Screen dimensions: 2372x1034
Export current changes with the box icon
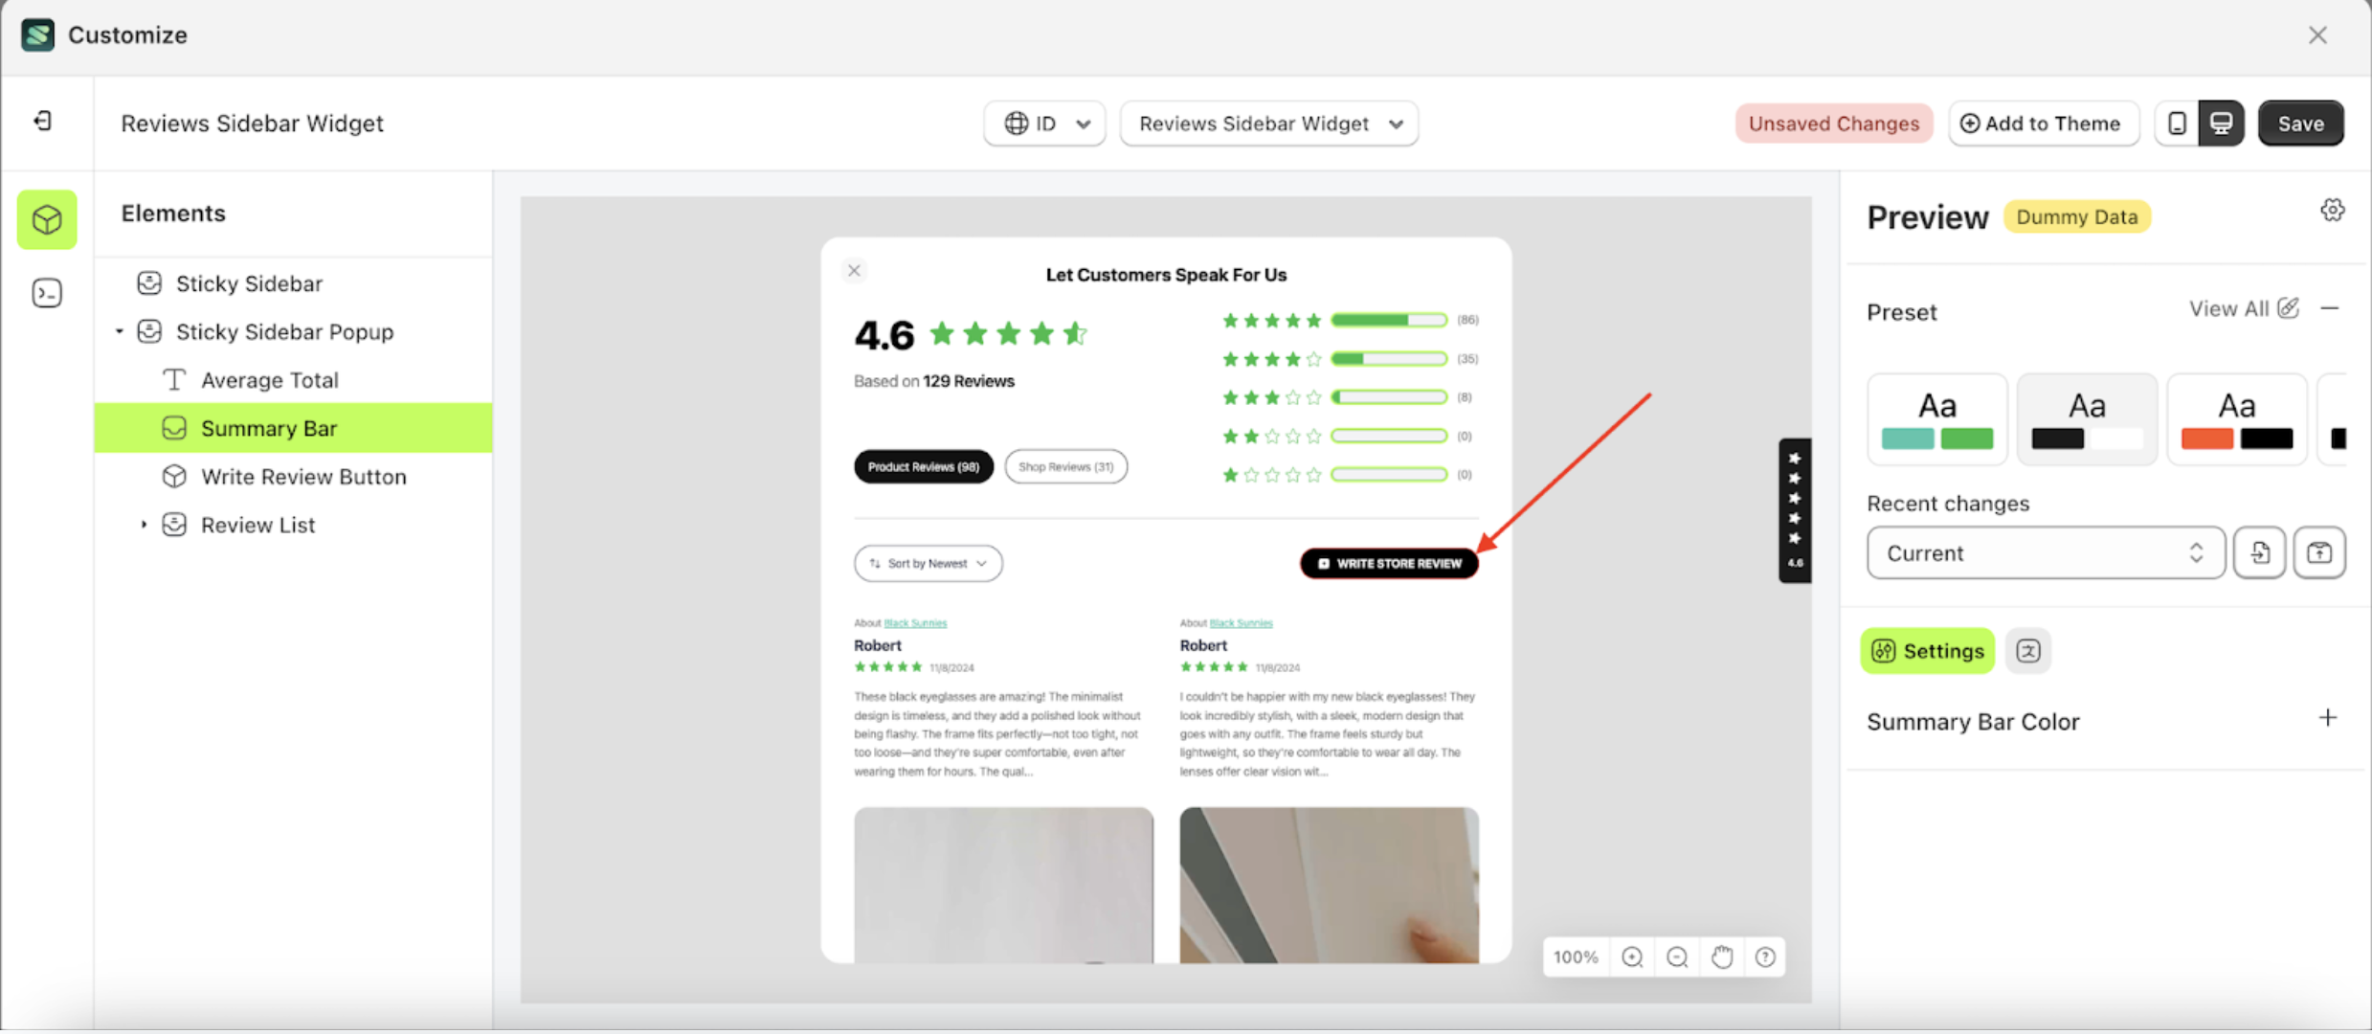tap(2320, 552)
